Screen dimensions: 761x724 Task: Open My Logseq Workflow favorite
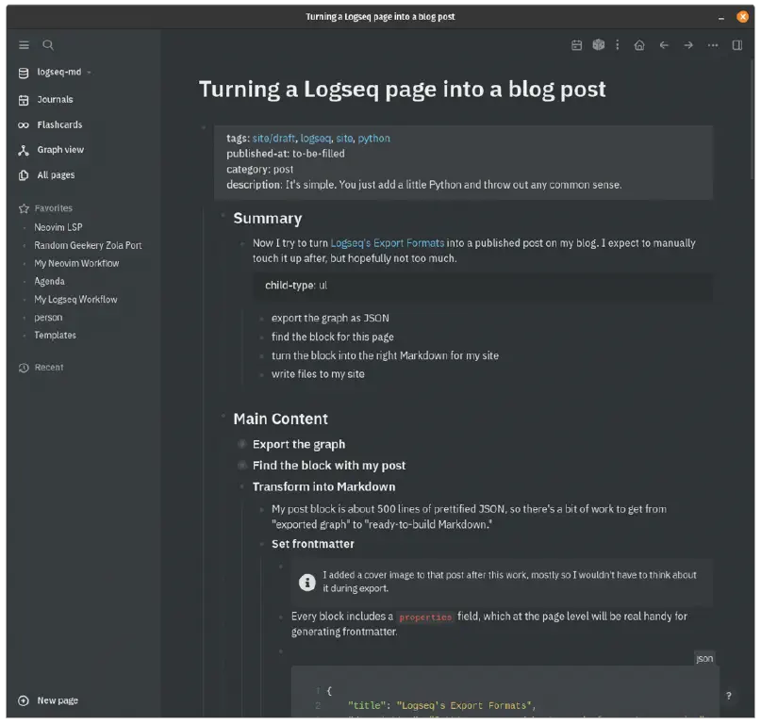75,300
